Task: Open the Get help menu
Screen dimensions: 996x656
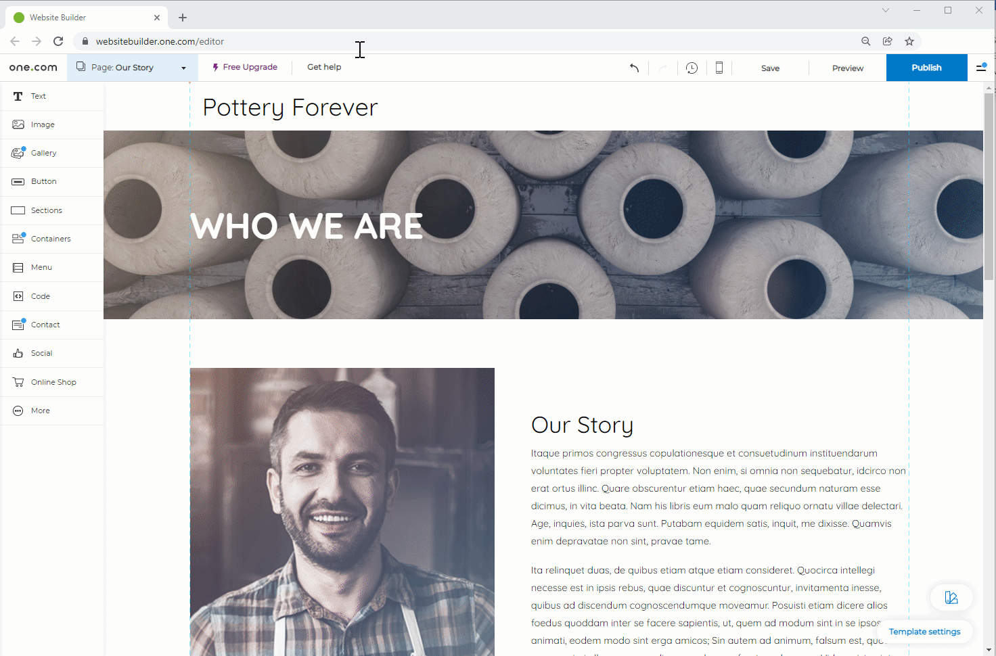Action: pos(324,67)
